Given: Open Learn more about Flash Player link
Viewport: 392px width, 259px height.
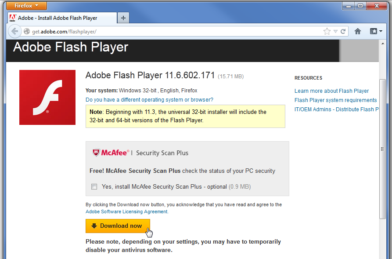Looking at the screenshot, I should click(x=331, y=91).
